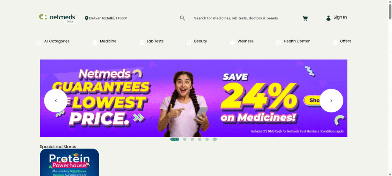Viewport: 392px width, 176px height.
Task: Select the second carousel dot
Action: (185, 139)
